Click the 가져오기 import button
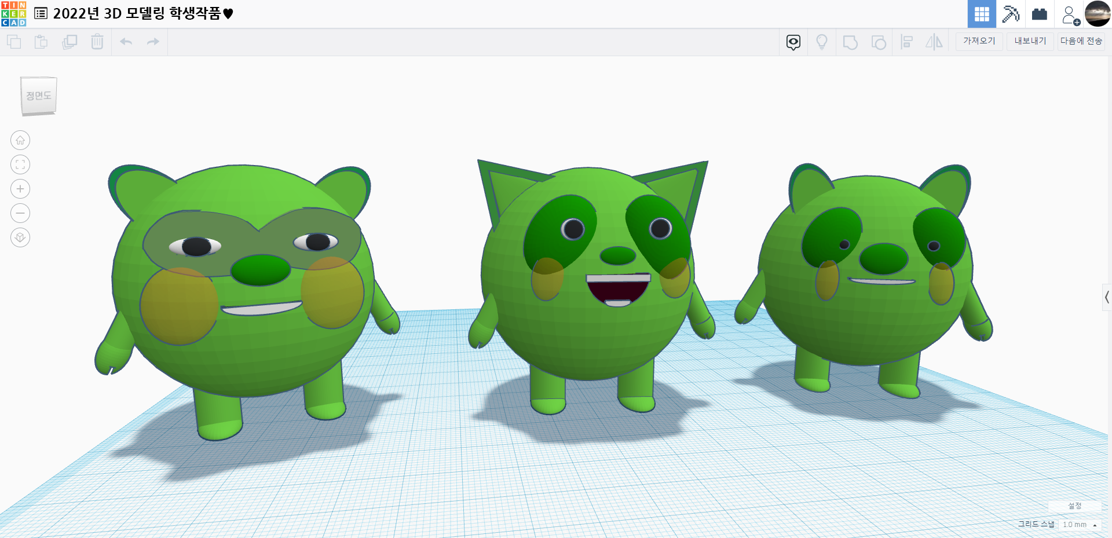 [979, 41]
